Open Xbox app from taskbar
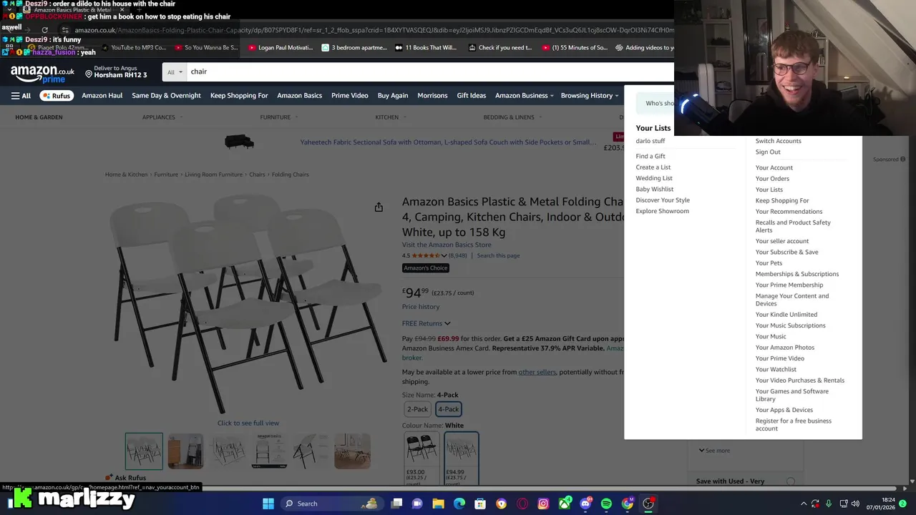Screen dimensions: 916x515 pos(565,504)
